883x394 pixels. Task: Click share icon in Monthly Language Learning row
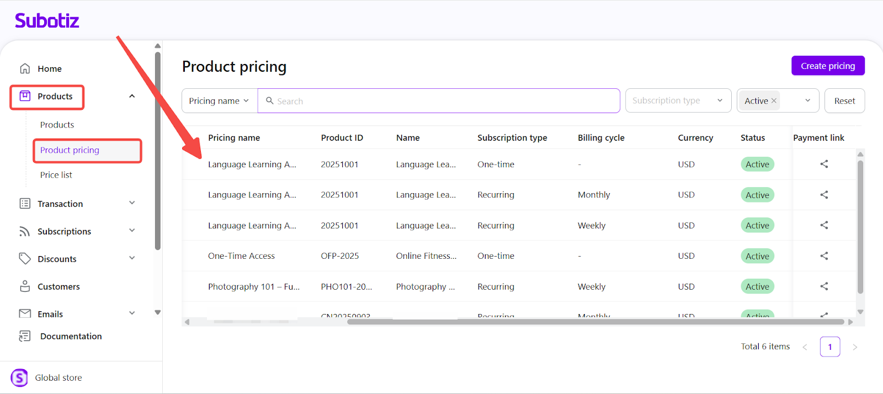point(824,195)
